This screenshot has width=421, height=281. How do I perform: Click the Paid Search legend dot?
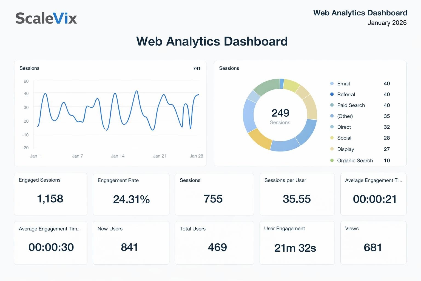click(x=332, y=105)
